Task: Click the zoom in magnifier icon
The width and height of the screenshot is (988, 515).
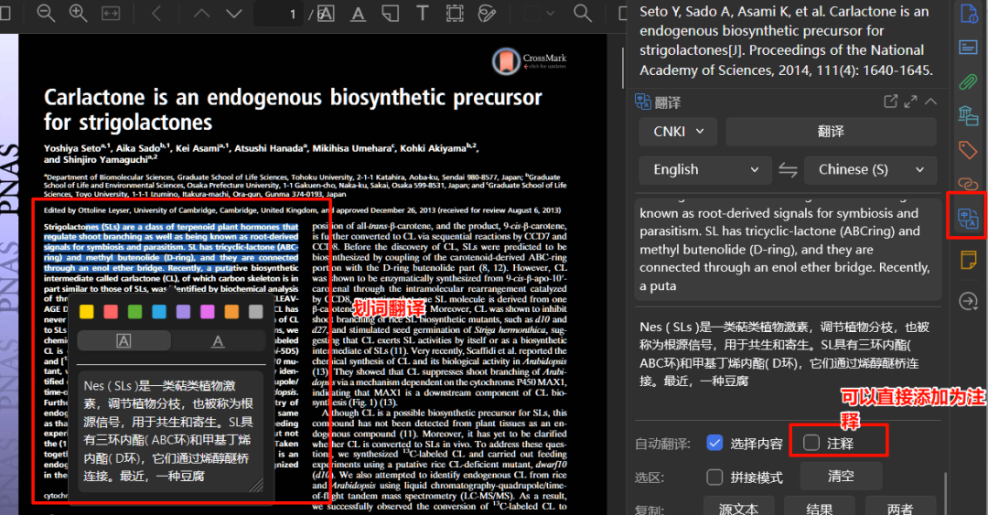Action: click(x=78, y=13)
